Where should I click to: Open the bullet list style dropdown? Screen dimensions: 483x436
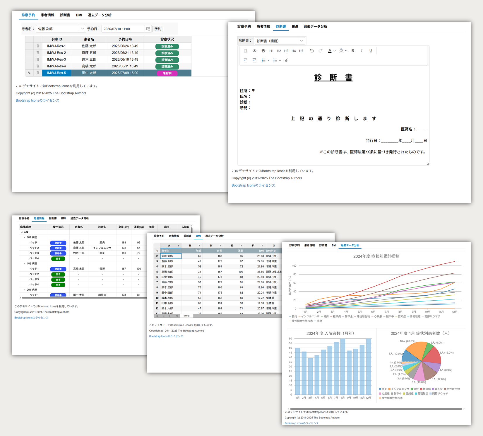point(268,60)
